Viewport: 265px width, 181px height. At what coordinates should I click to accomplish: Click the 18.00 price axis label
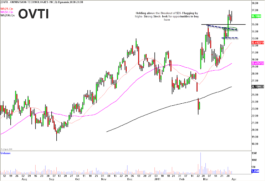coord(255,144)
